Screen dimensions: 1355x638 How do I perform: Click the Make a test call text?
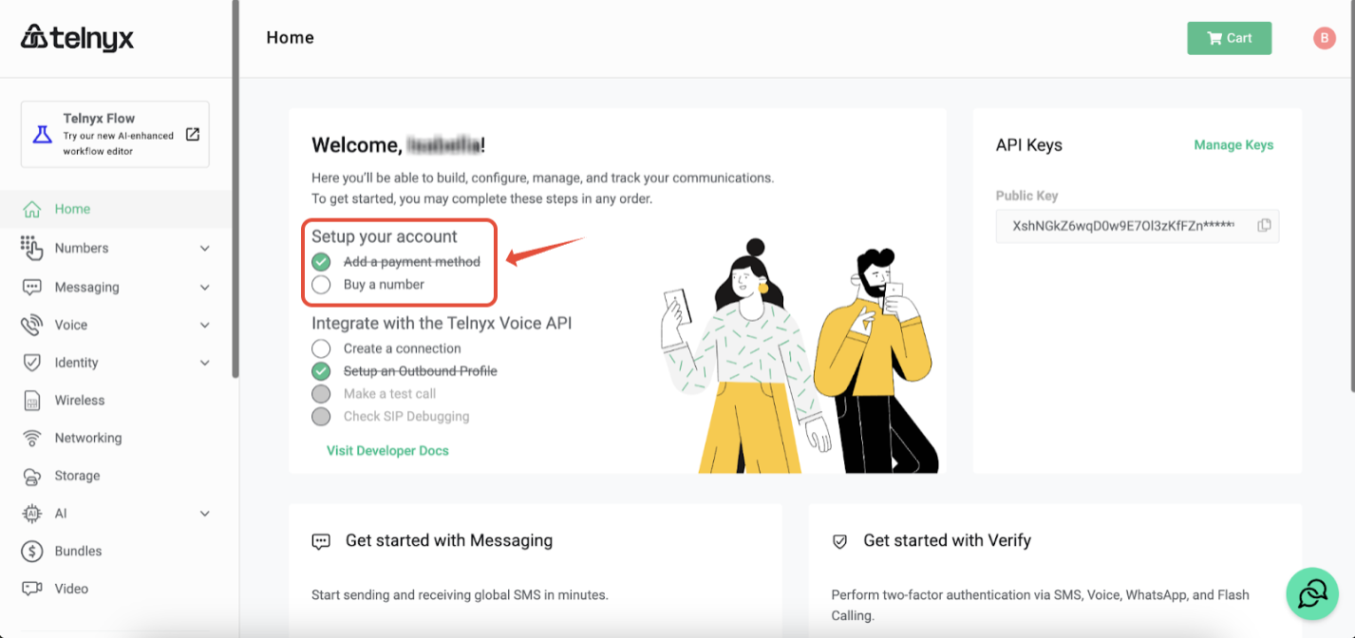point(389,394)
